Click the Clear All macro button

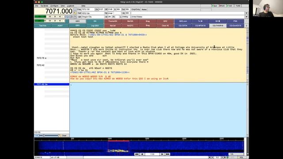click(x=165, y=26)
